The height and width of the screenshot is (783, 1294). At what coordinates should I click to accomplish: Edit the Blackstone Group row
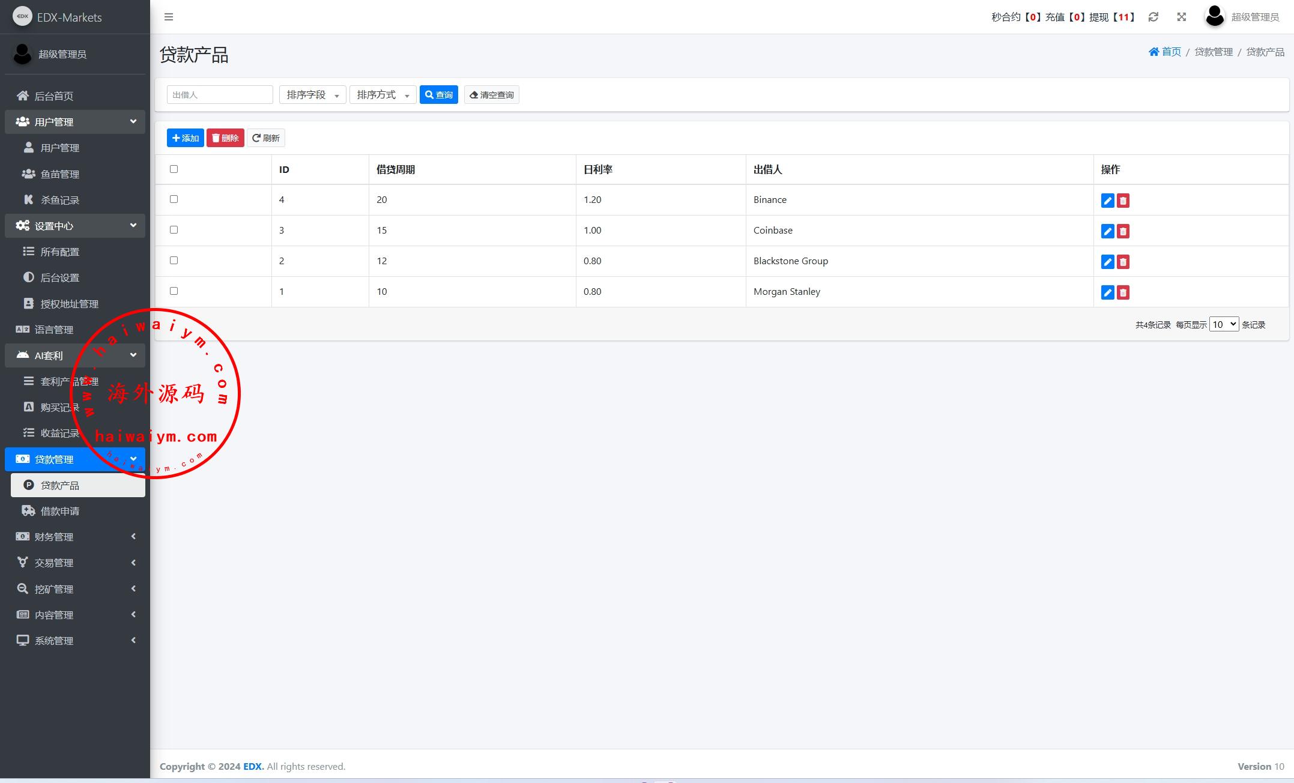pos(1107,262)
